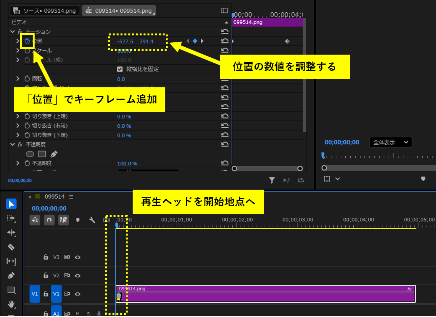Choose the Hand tool
Screen dimensions: 436x317
[11, 304]
